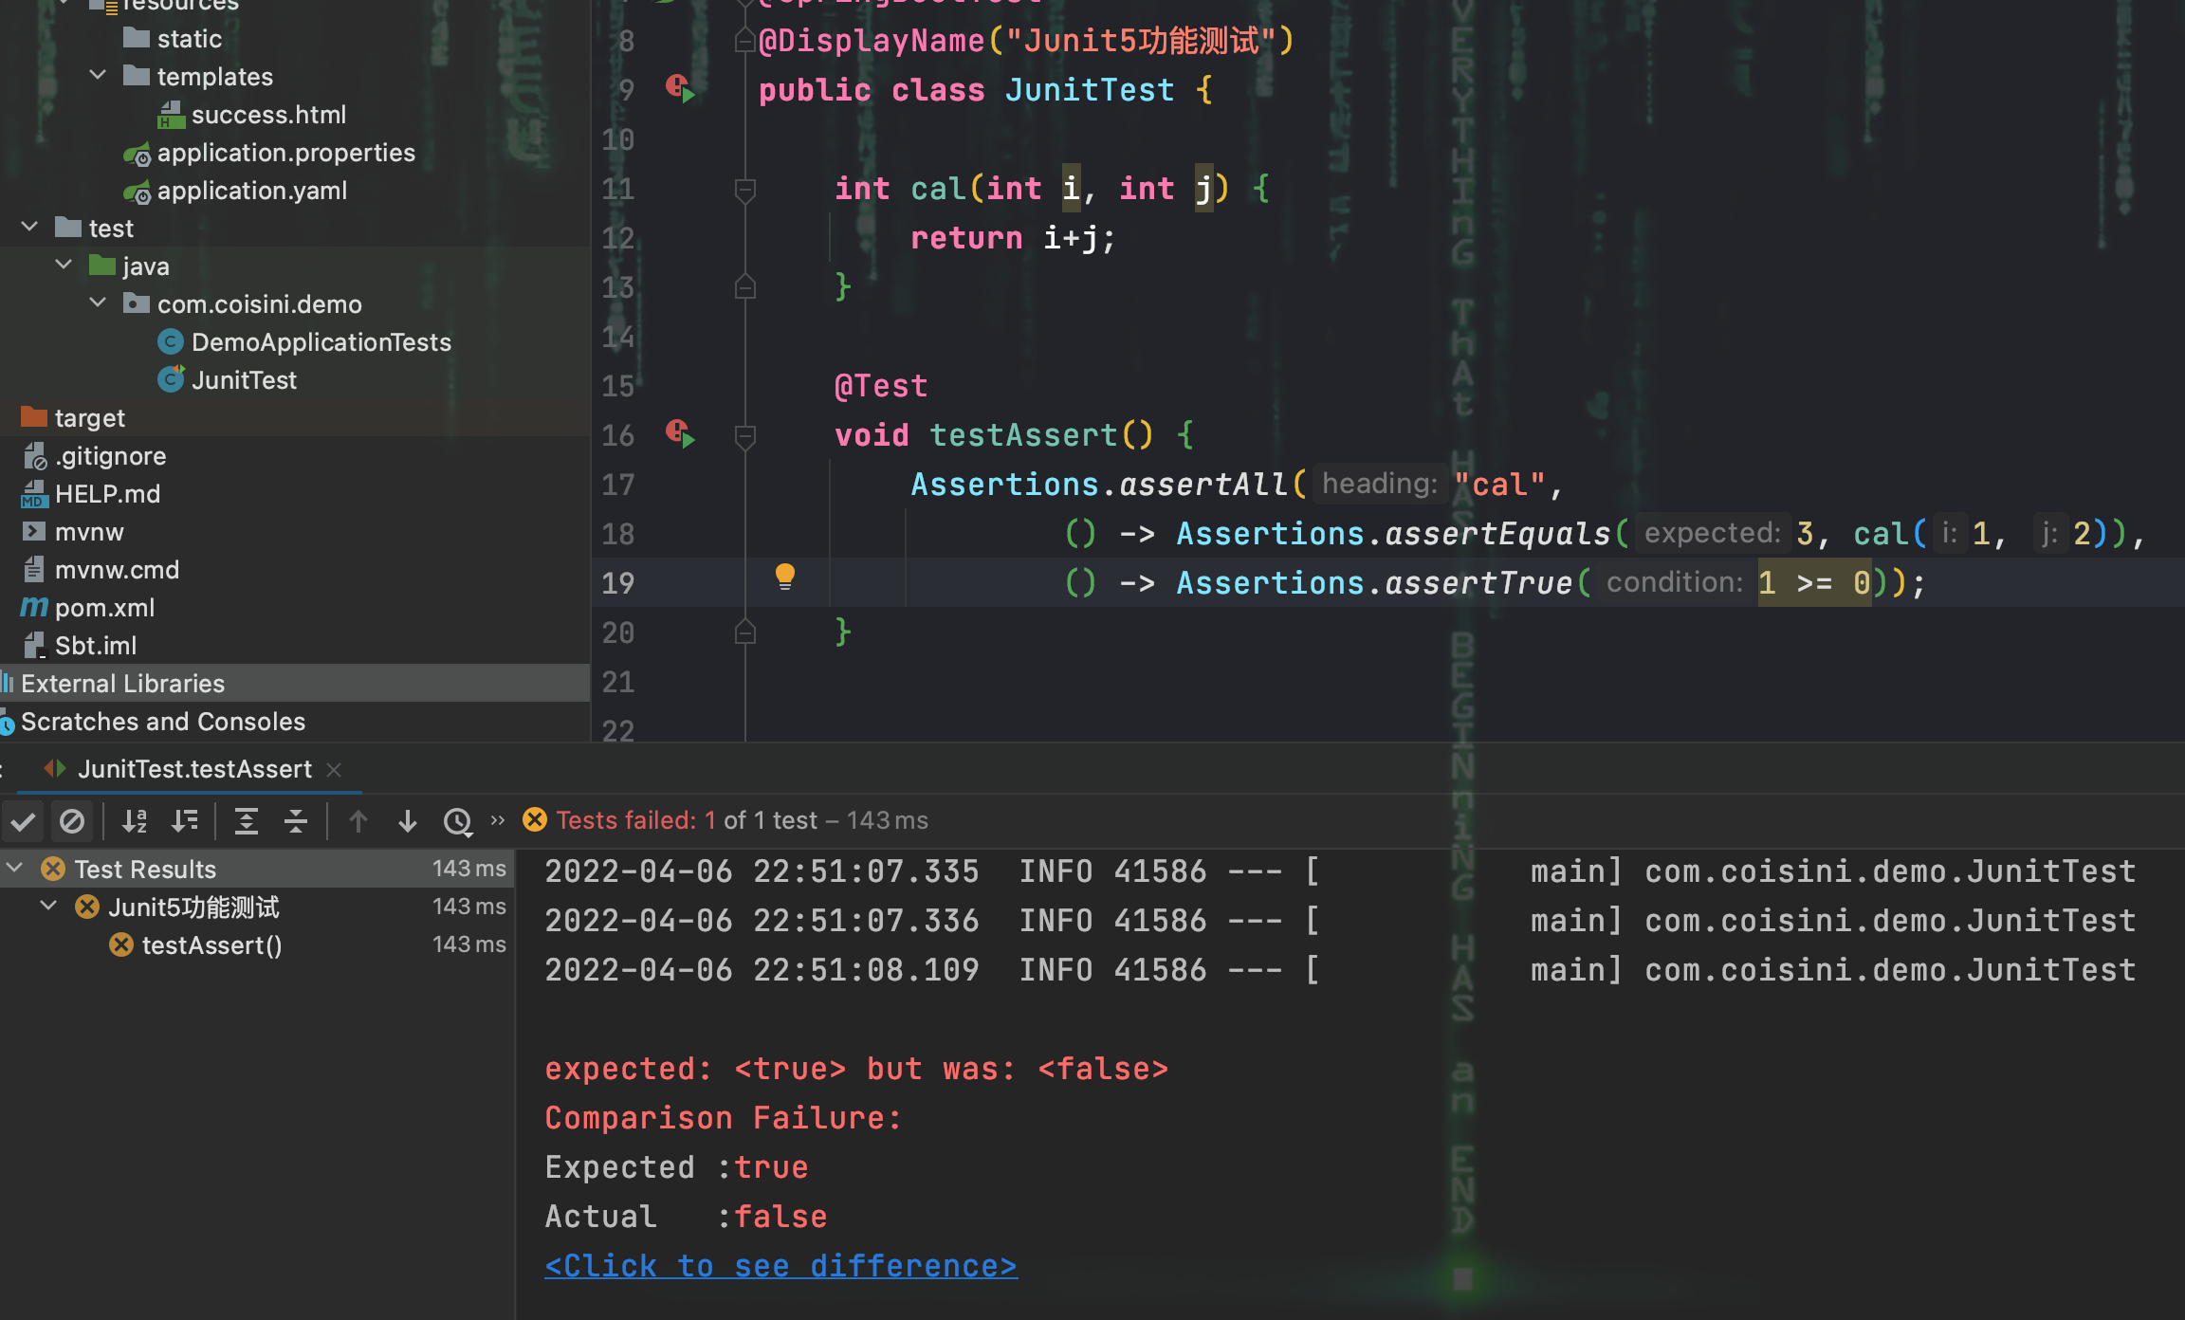
Task: Fold the testAssert method at line 16
Action: coord(745,436)
